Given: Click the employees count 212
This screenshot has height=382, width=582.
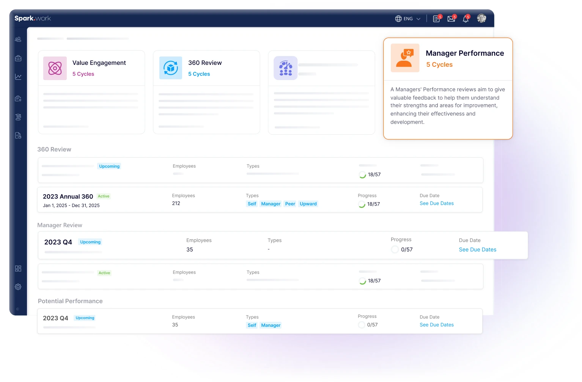Looking at the screenshot, I should pyautogui.click(x=176, y=203).
